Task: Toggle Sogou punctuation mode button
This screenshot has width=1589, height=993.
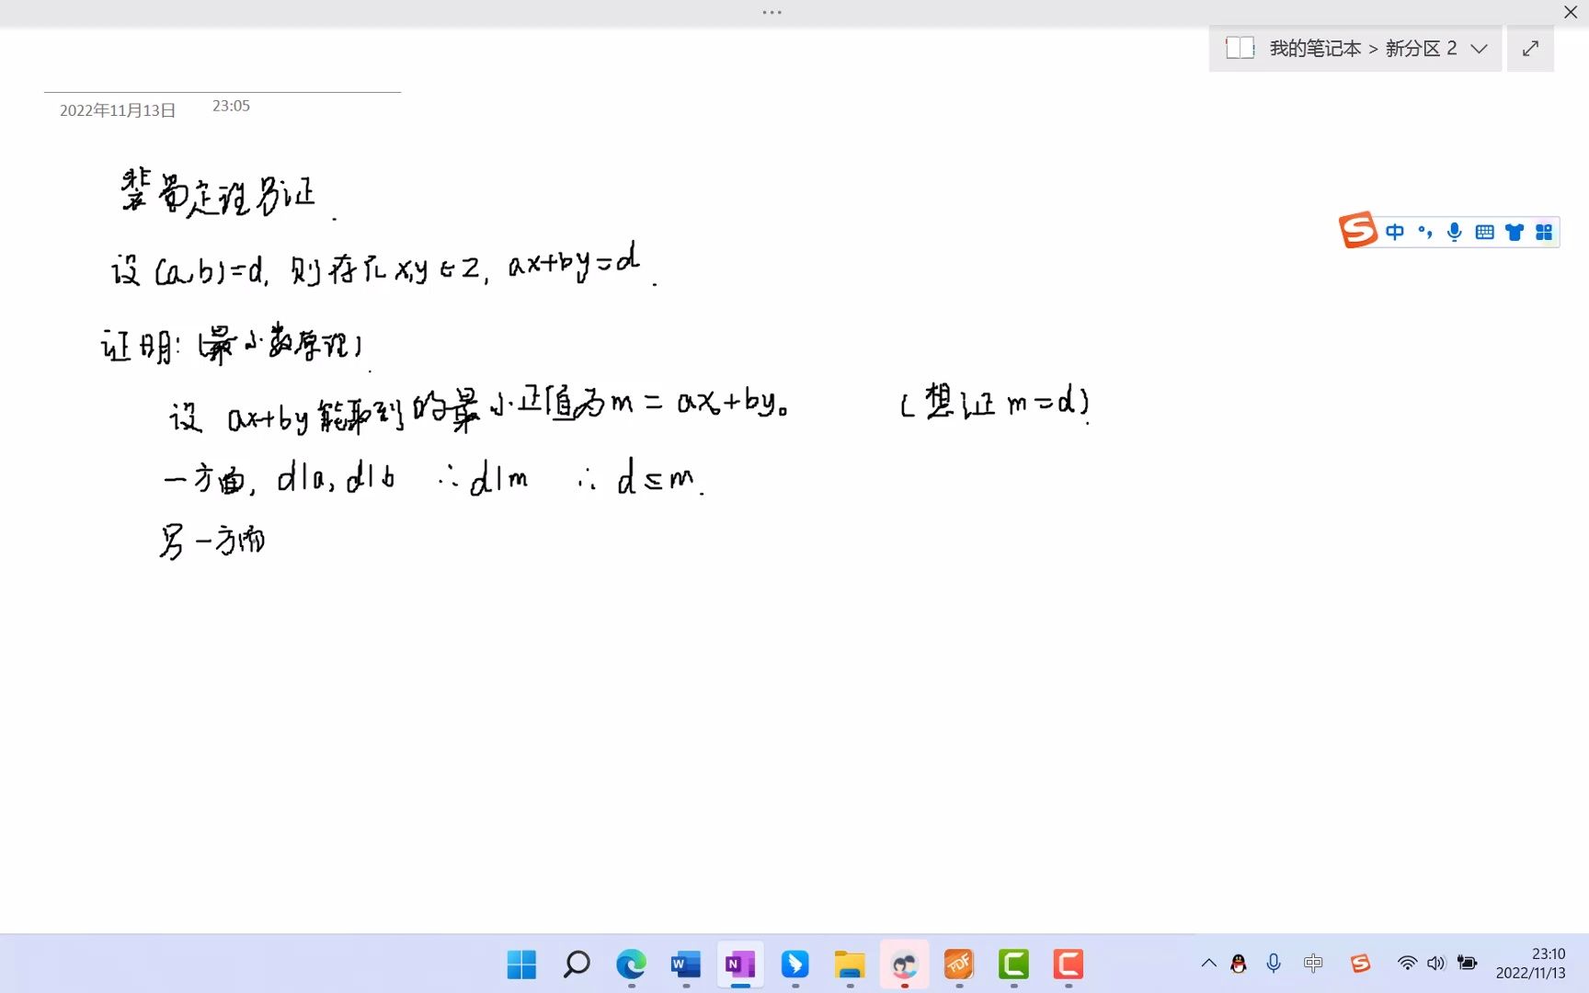Action: 1425,232
